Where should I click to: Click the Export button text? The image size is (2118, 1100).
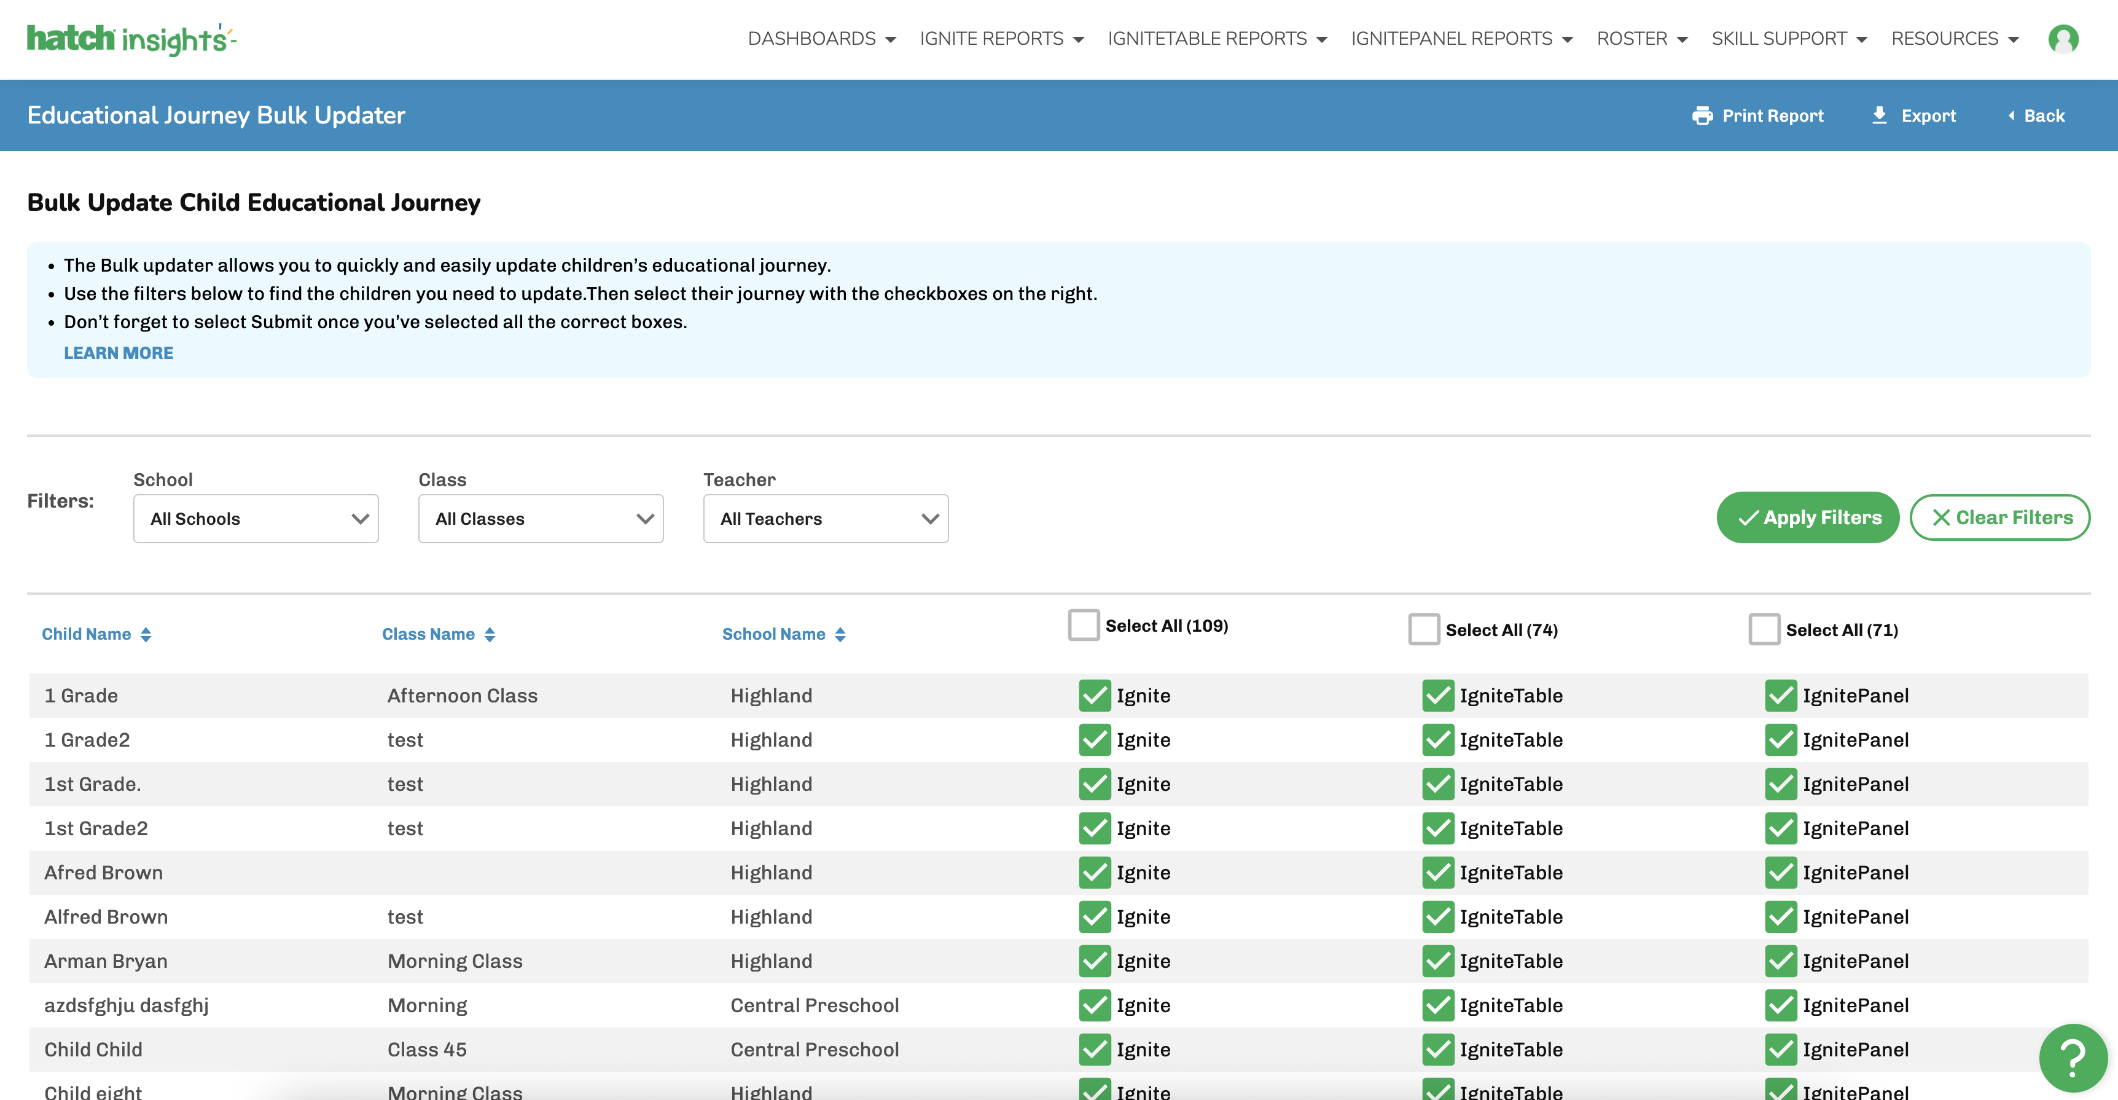[x=1928, y=116]
